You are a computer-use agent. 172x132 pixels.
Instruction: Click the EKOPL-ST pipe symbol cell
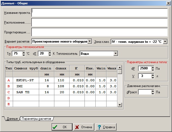pyautogui.click(x=26, y=80)
